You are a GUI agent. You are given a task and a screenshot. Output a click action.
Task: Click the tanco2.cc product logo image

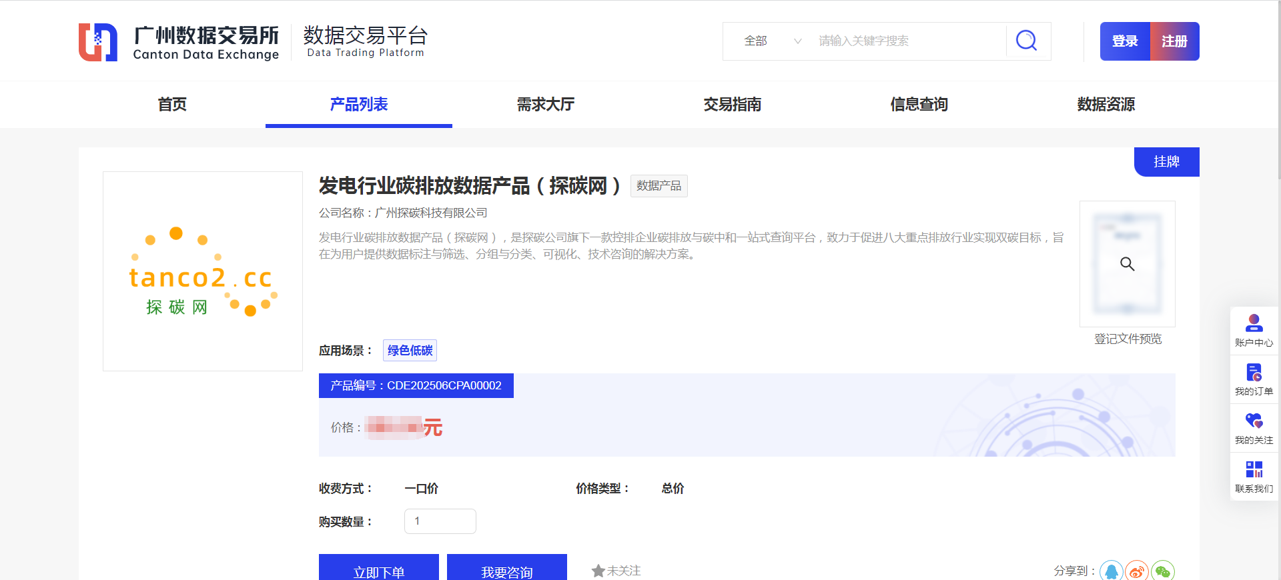203,271
